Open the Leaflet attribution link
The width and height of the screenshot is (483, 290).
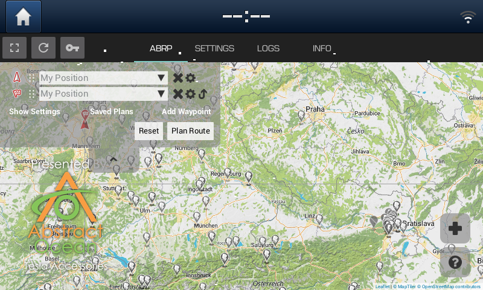382,286
